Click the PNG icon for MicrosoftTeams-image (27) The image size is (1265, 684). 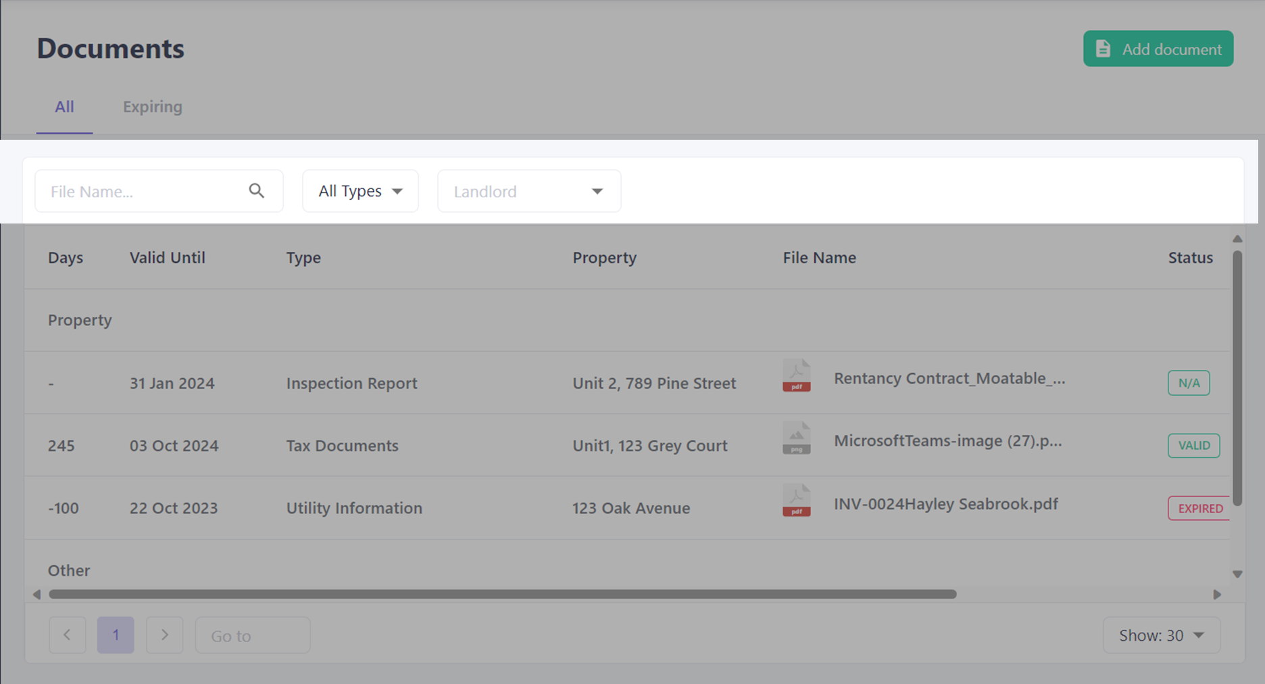pyautogui.click(x=797, y=438)
